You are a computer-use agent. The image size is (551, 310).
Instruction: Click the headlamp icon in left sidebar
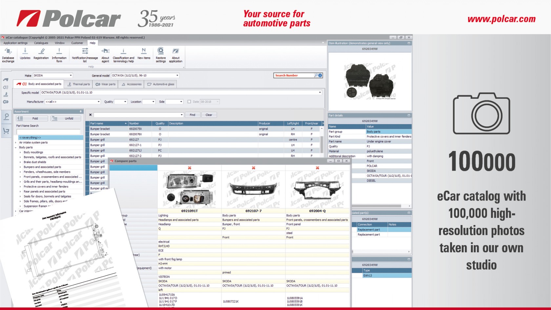(6, 87)
